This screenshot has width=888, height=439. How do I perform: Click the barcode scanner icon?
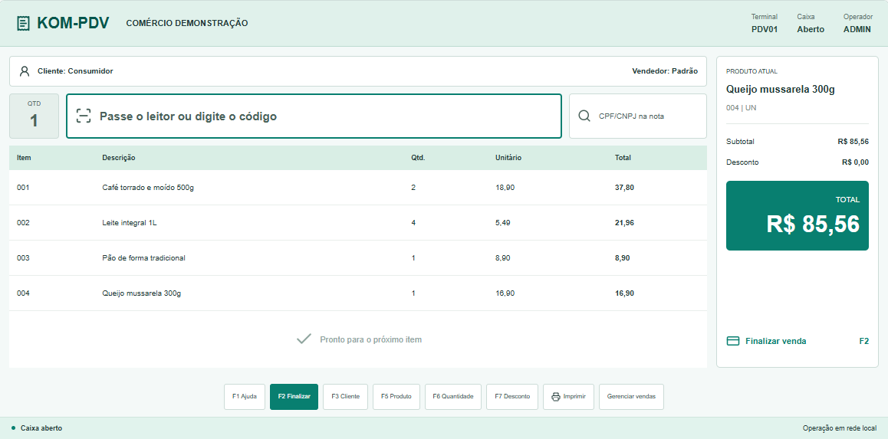click(x=84, y=116)
